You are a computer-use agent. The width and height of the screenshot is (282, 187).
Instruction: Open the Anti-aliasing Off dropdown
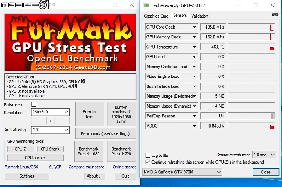pyautogui.click(x=50, y=130)
